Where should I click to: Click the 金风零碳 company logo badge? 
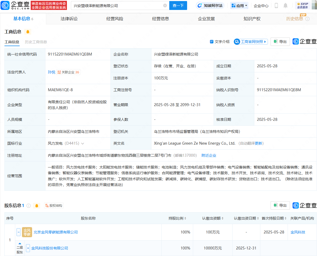pos(27,232)
